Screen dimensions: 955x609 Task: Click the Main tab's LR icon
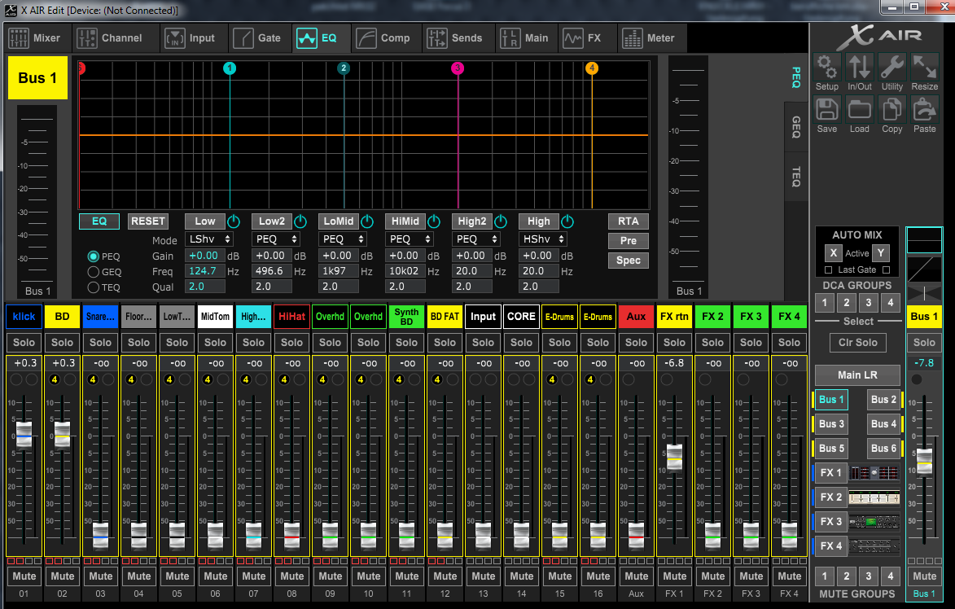point(510,37)
